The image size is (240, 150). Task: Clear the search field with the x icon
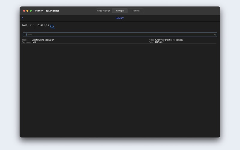click(215, 34)
